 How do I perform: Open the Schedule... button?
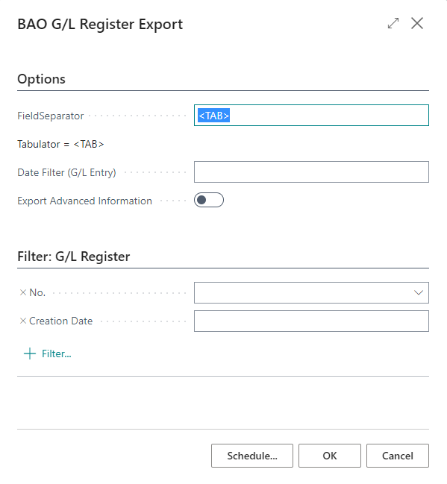[252, 456]
